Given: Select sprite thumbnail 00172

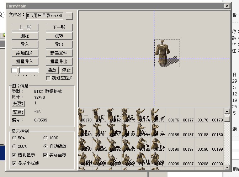Looking at the screenshot, I should [114, 115].
